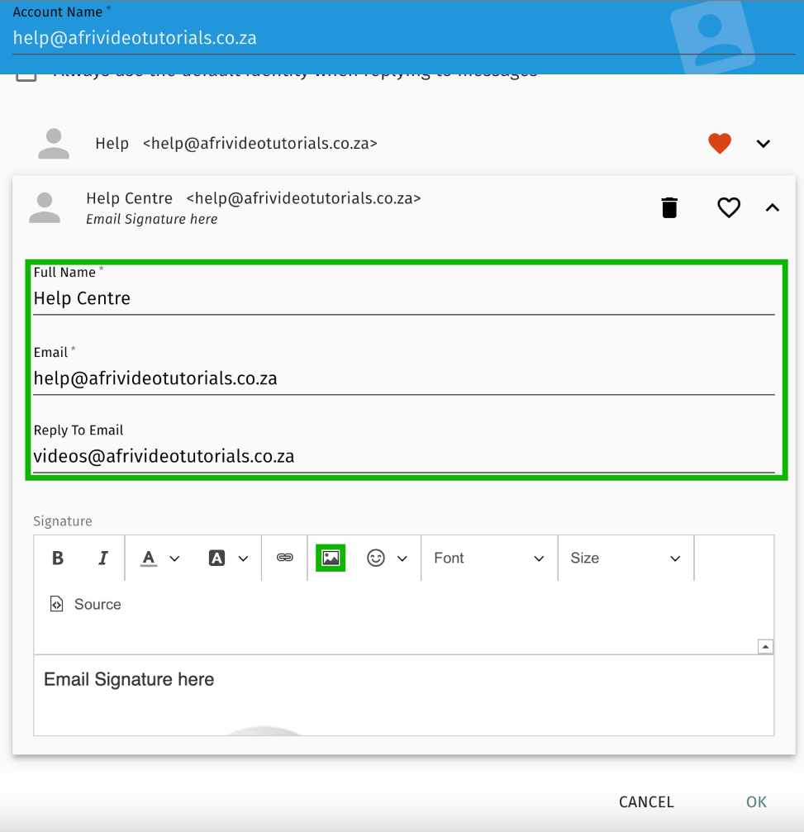Viewport: 804px width, 832px height.
Task: Switch editor to Source view
Action: click(x=86, y=605)
